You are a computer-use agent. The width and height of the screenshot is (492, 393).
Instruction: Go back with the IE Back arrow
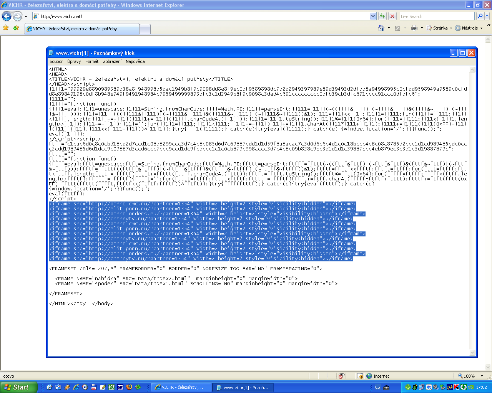(7, 16)
